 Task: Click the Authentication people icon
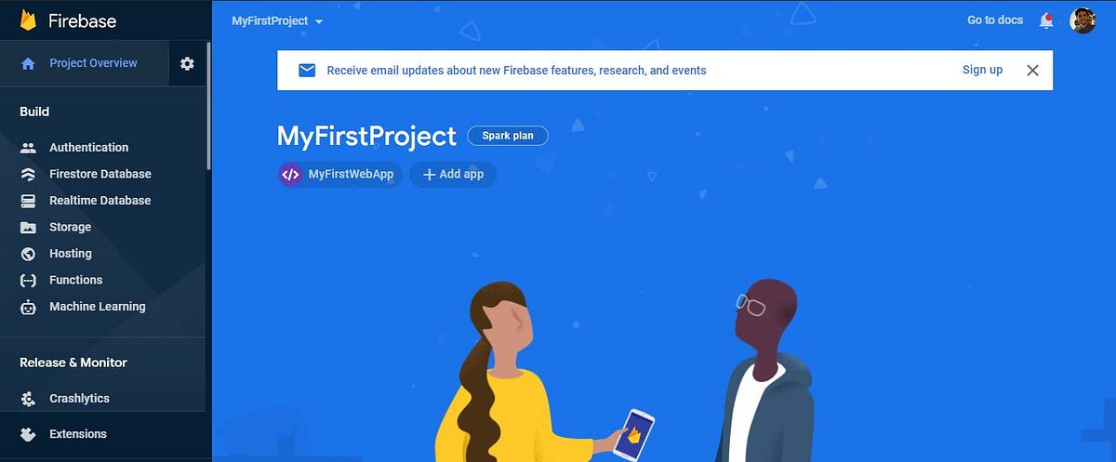click(29, 147)
